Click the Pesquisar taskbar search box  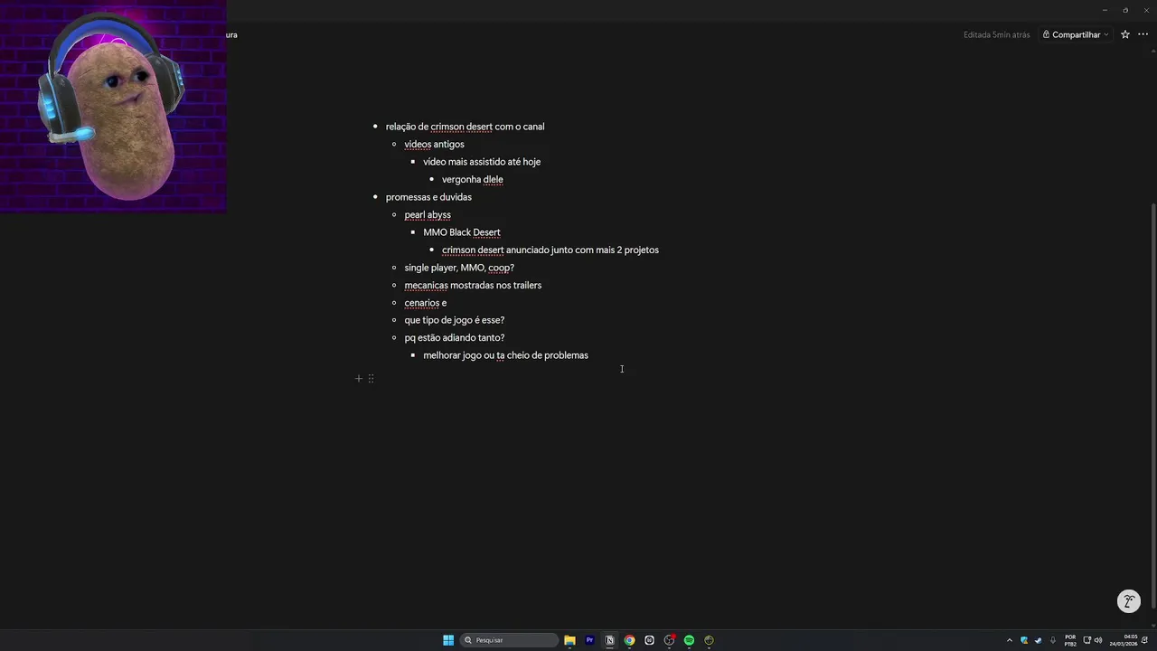509,640
